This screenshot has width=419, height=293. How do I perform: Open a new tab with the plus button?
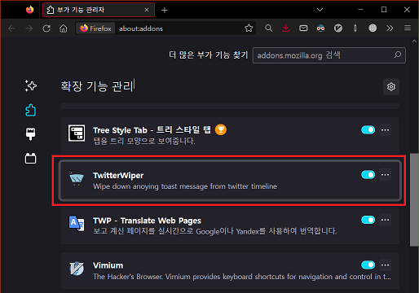point(165,10)
